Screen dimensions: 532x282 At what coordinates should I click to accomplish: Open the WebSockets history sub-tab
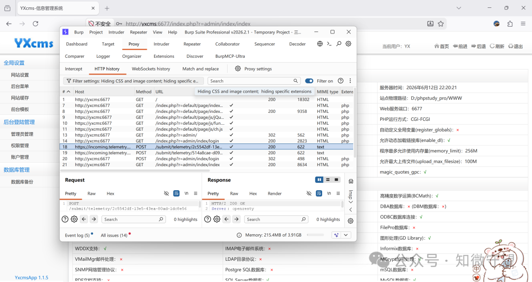[151, 69]
